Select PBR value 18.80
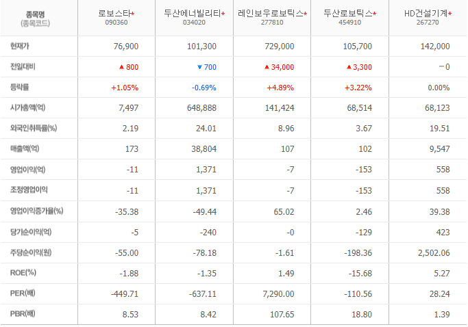The image size is (468, 327). click(x=362, y=315)
